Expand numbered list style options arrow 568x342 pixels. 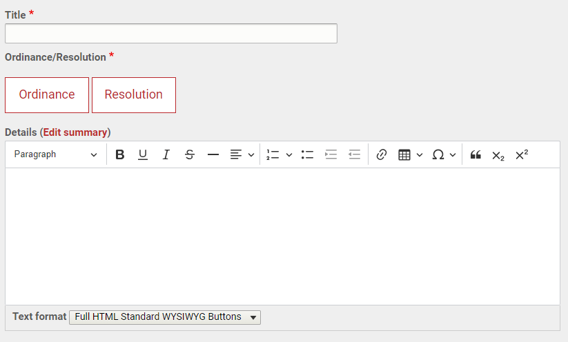pos(289,155)
